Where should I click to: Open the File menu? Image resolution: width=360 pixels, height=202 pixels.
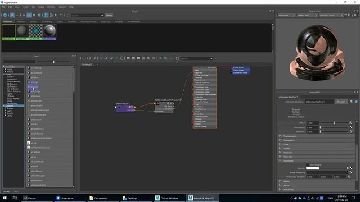point(4,7)
